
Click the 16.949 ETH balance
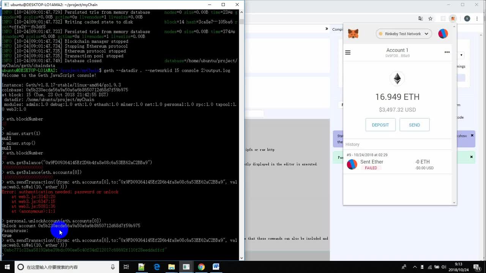click(397, 97)
